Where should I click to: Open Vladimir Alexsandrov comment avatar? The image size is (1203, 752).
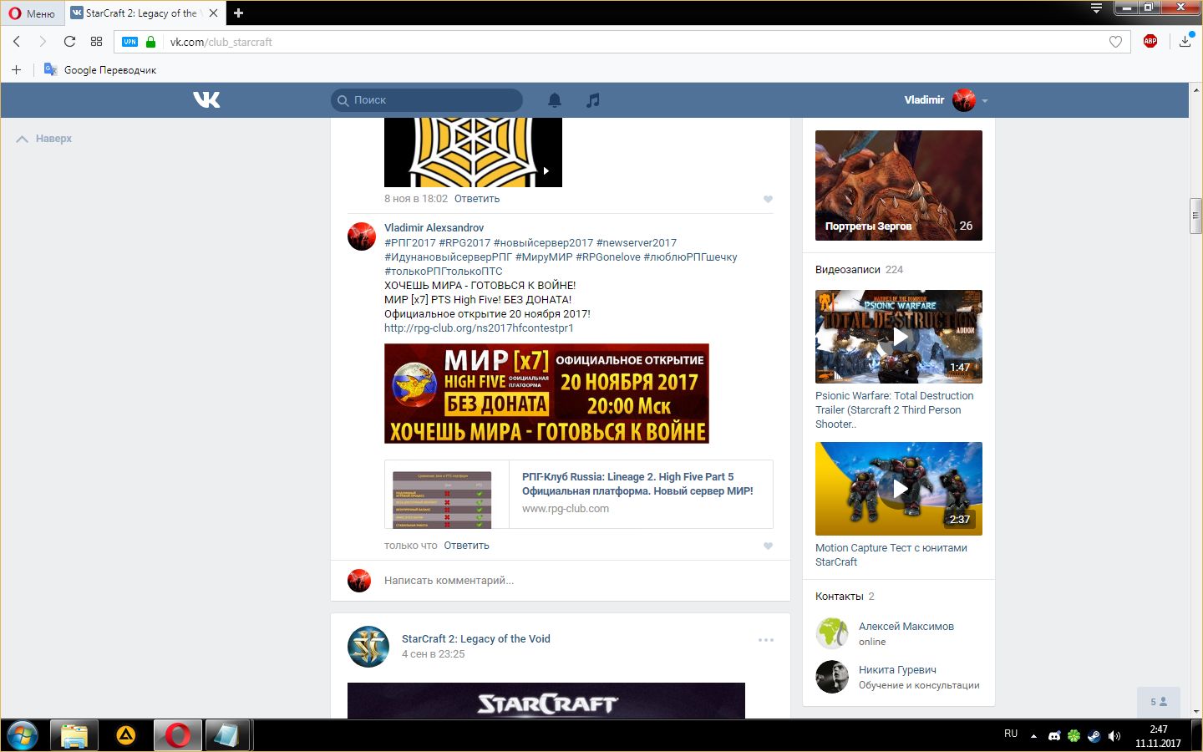pyautogui.click(x=362, y=236)
